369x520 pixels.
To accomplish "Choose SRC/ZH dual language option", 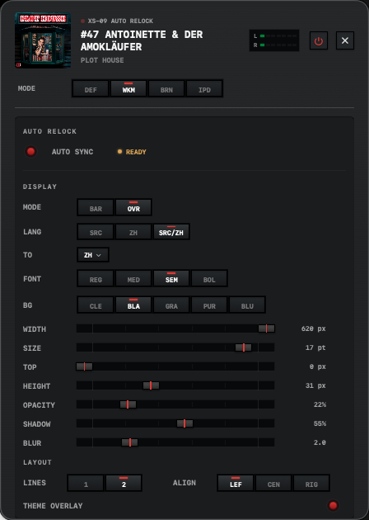I will click(x=171, y=232).
